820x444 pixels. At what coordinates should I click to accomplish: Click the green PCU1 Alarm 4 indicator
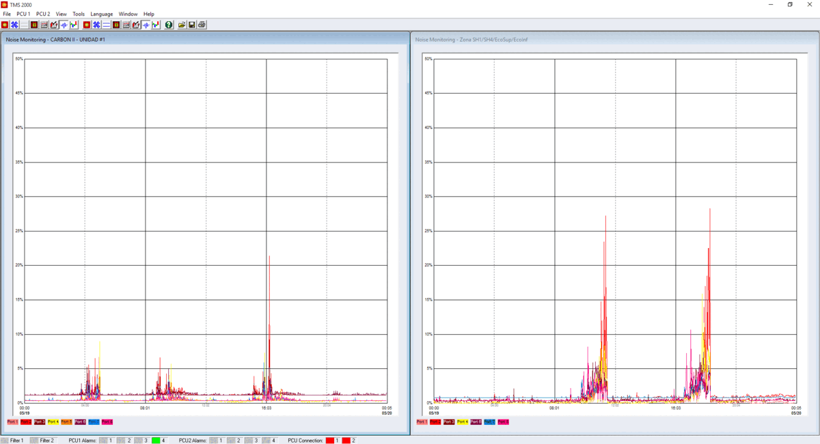(x=156, y=441)
